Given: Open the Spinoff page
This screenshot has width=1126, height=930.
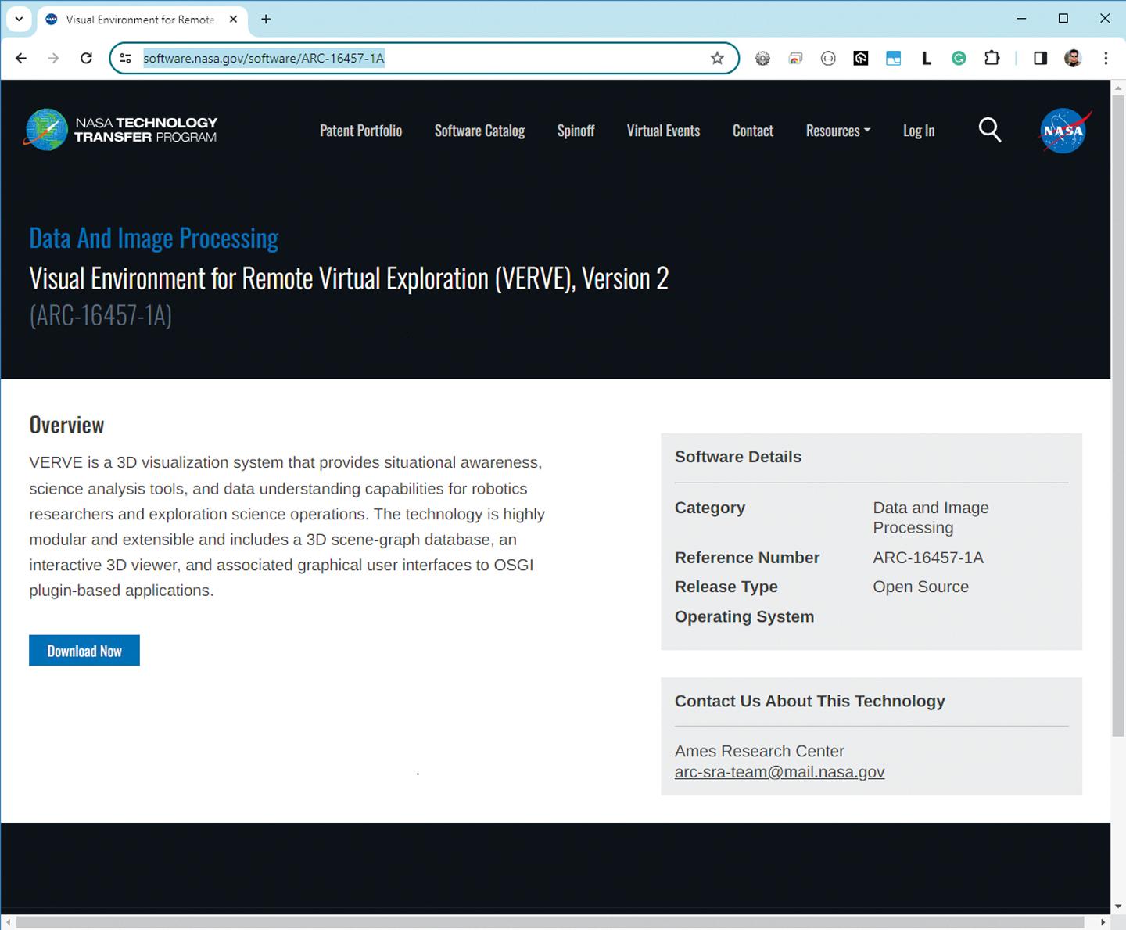Looking at the screenshot, I should pos(576,131).
